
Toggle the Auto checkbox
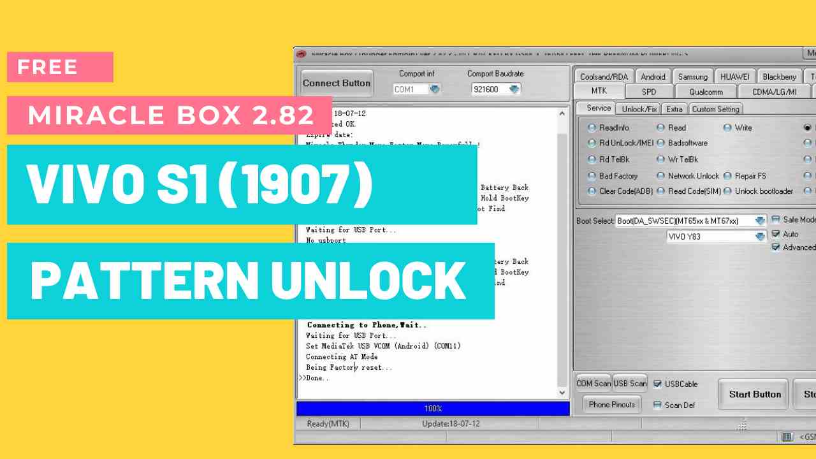click(x=776, y=234)
